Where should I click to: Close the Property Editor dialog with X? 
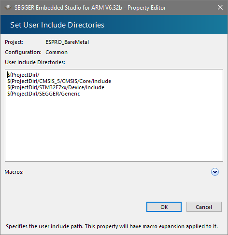(x=220, y=7)
